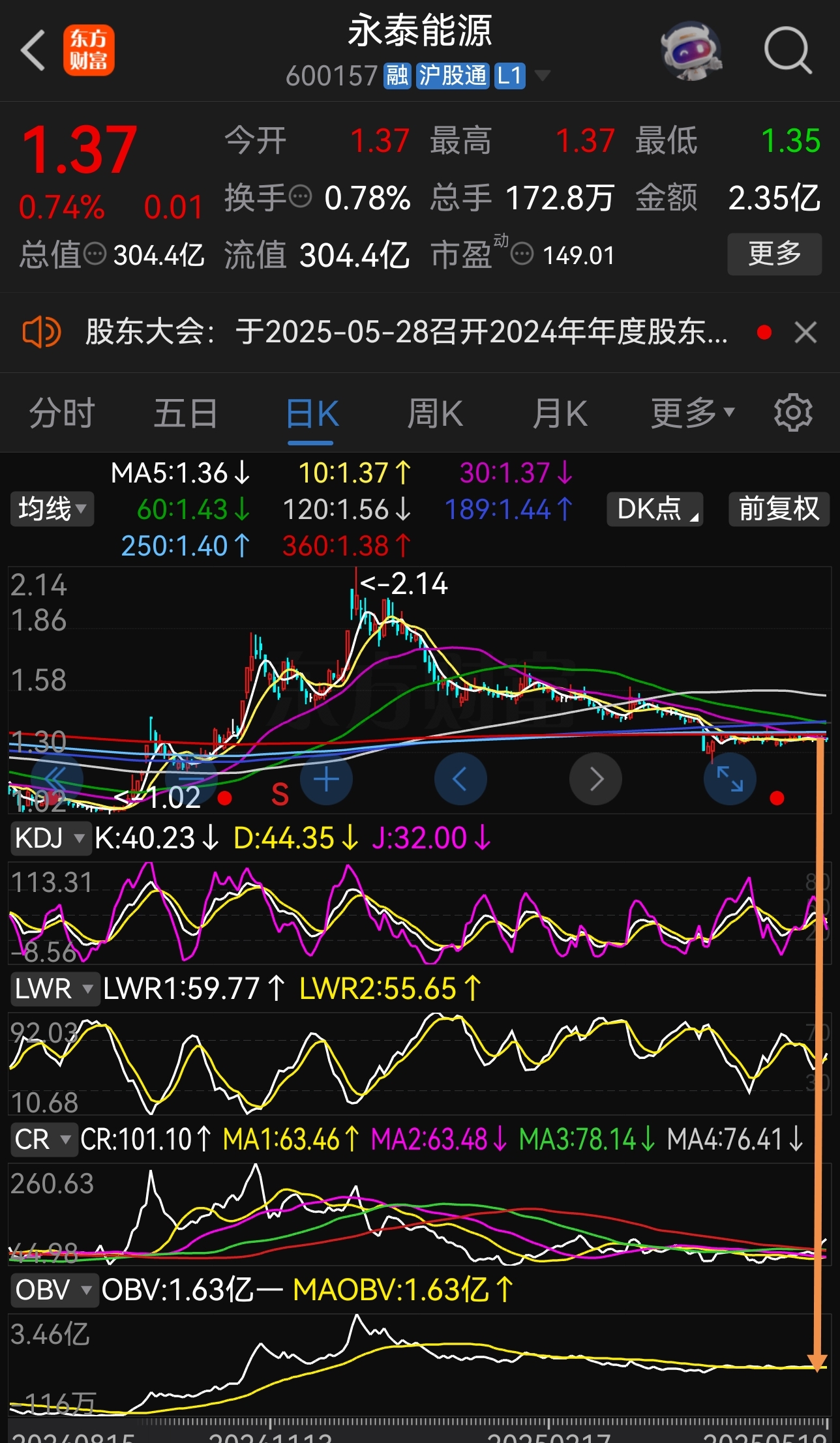840x1443 pixels.
Task: Tap the 市盈 149.01 value
Action: click(x=578, y=255)
